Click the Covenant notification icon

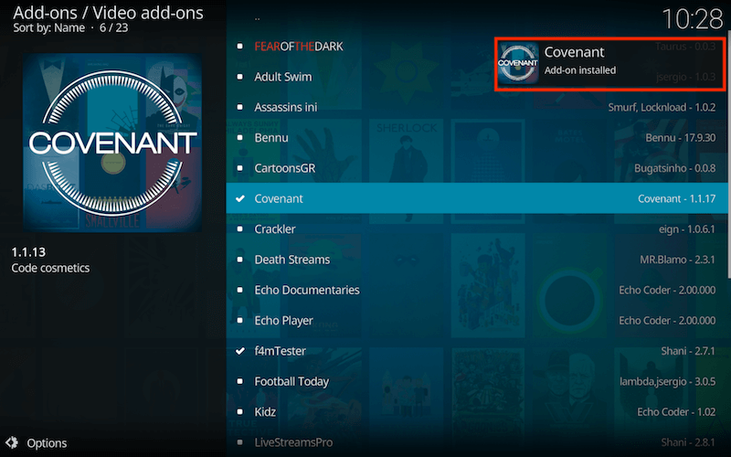click(518, 63)
